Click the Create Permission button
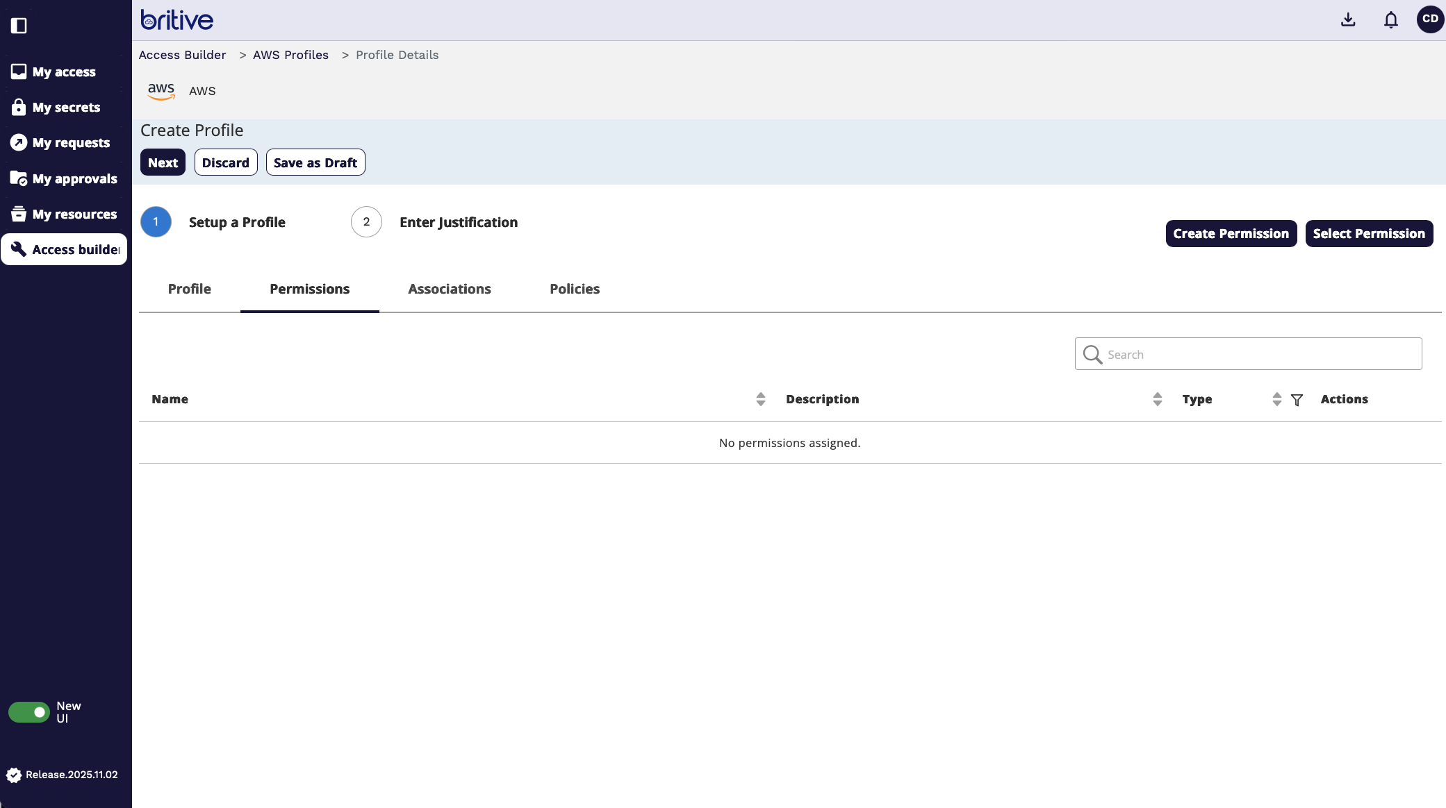Screen dimensions: 1446x808 pyautogui.click(x=1231, y=234)
